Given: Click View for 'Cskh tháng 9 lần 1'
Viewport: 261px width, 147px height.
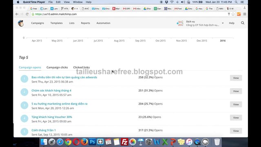Looking at the screenshot, I should [236, 131].
